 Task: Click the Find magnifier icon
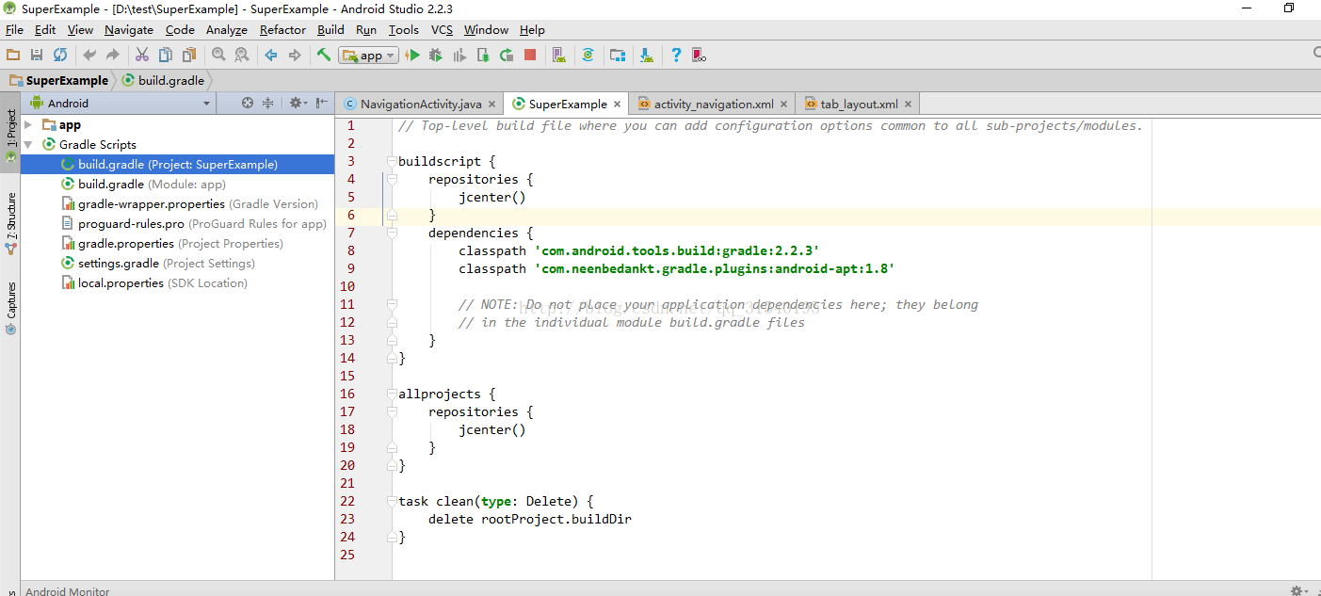218,56
